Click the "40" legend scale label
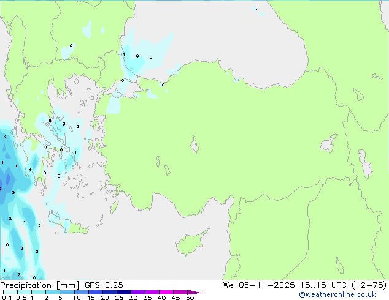The width and height of the screenshot is (389, 300). pos(161,298)
